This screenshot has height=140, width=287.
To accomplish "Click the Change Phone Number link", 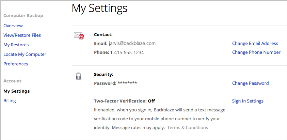I will (256, 52).
